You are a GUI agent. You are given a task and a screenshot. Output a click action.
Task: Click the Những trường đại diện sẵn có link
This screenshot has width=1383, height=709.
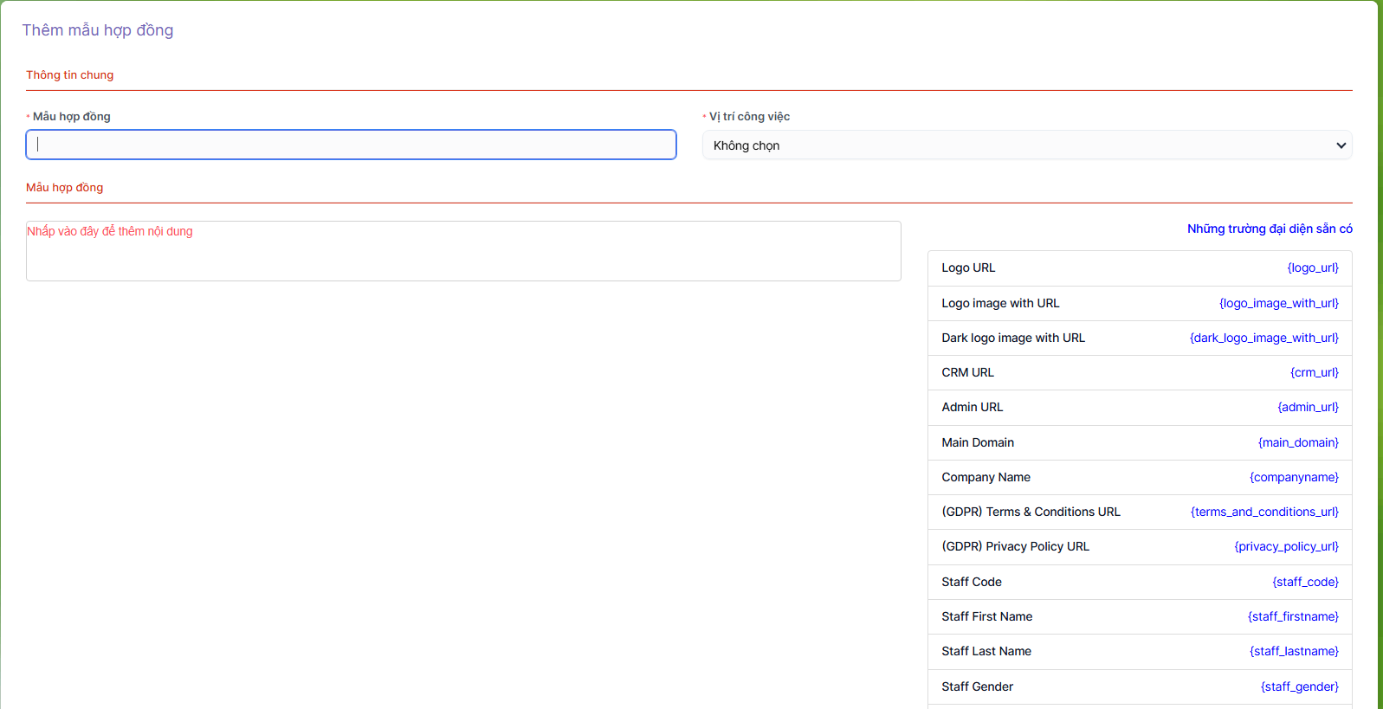[1269, 229]
